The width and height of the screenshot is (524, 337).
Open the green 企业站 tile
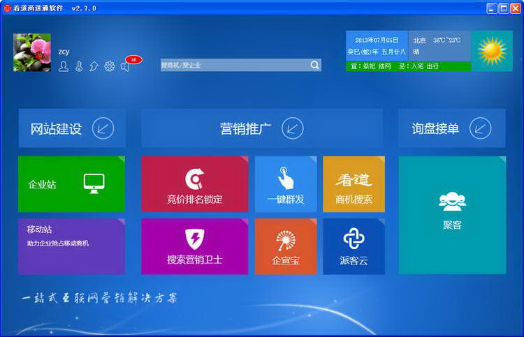coord(71,184)
